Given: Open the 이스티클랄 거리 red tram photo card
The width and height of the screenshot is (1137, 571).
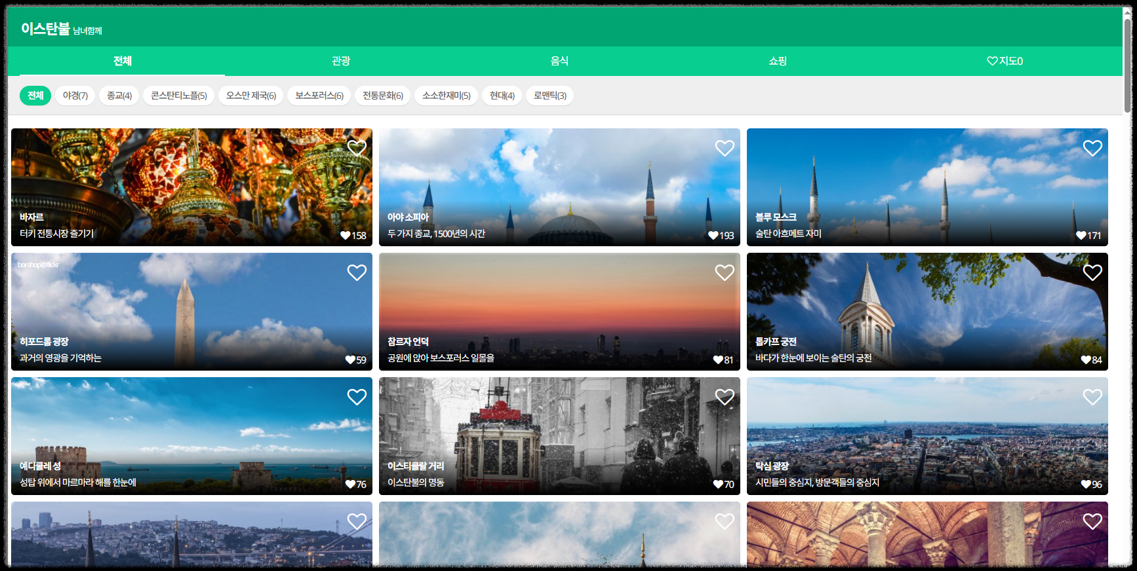Looking at the screenshot, I should tap(559, 436).
